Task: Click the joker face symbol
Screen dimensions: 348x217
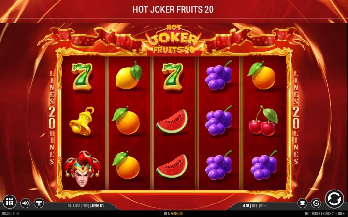Action: point(82,169)
